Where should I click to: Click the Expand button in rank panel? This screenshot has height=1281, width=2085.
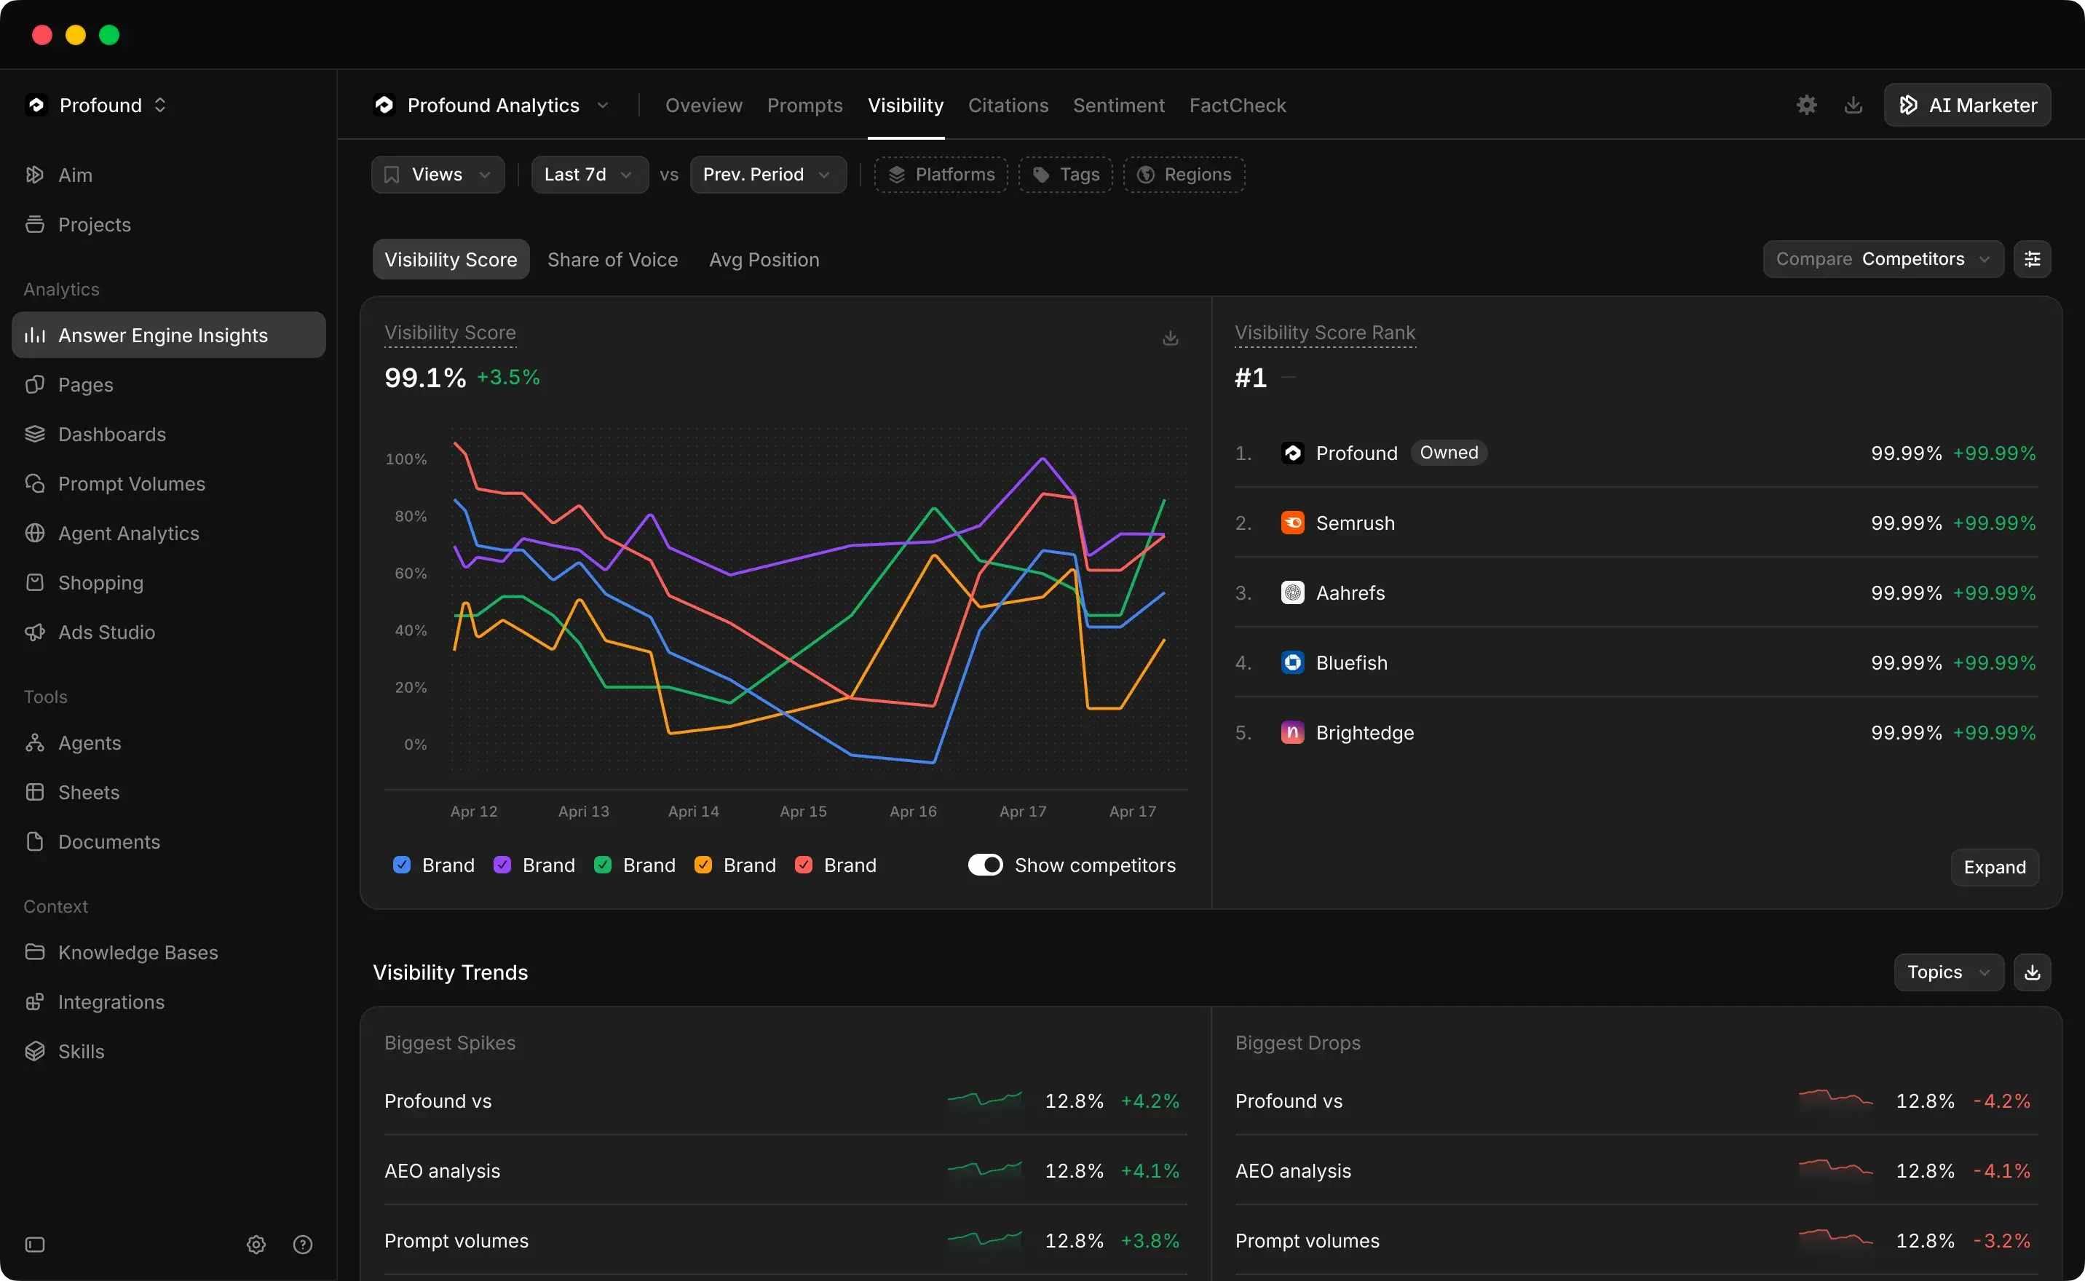tap(1995, 868)
